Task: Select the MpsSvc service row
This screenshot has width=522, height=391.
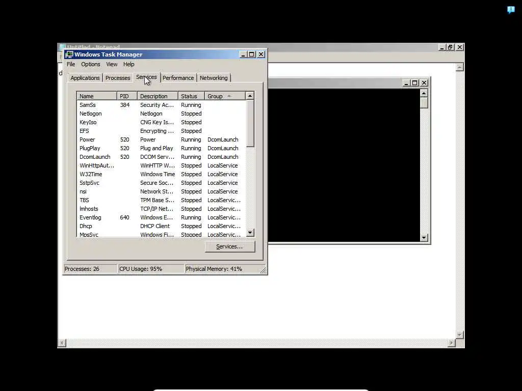Action: (161, 234)
